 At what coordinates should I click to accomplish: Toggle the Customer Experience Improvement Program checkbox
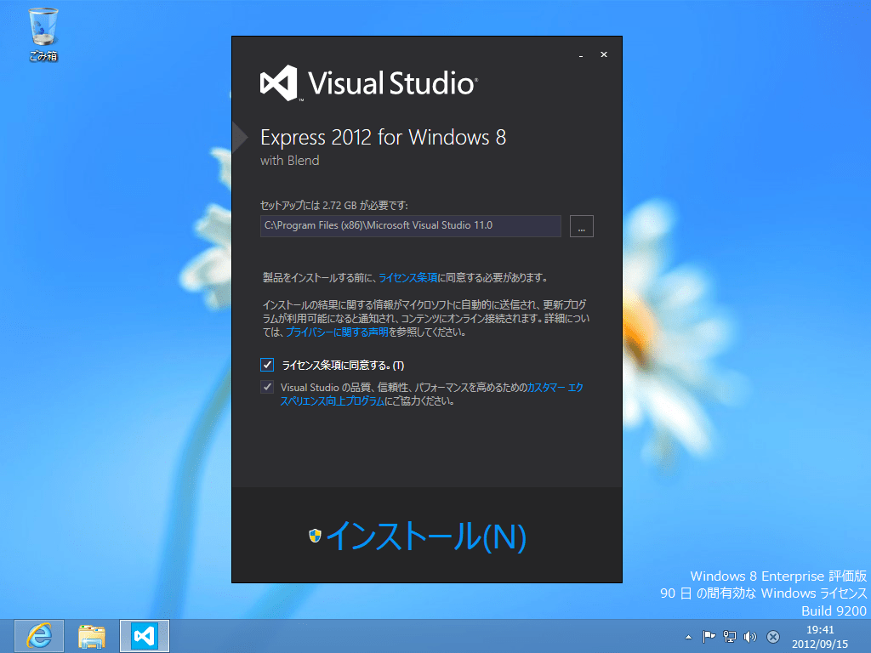click(x=267, y=387)
